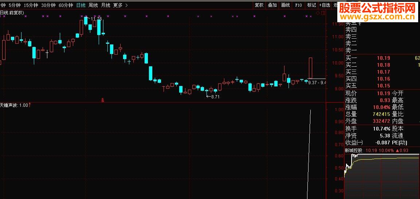420x199 pixels.
Task: Click the latest limit-up red candlestick
Action: tap(310, 68)
